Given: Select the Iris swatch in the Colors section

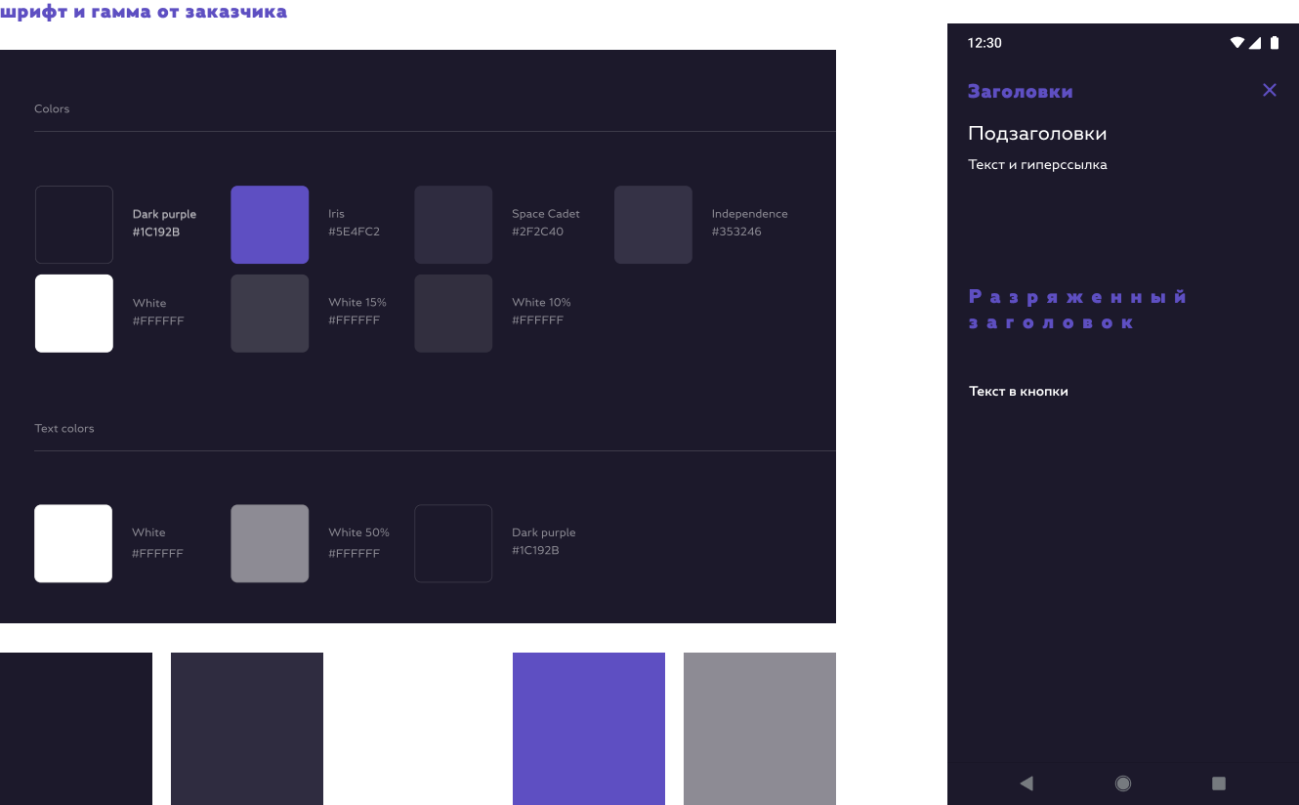Looking at the screenshot, I should [x=270, y=225].
